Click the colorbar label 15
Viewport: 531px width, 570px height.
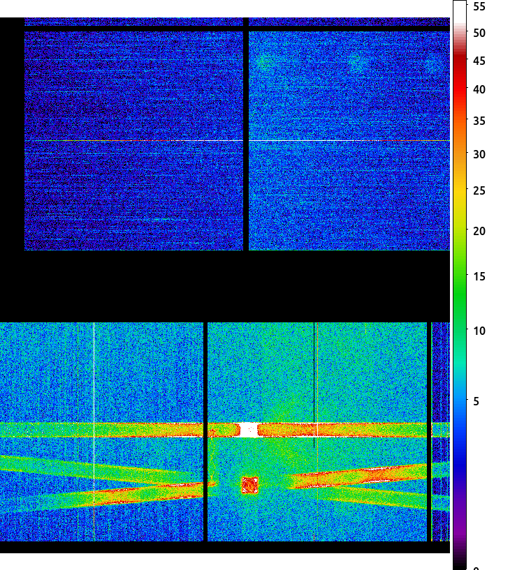(x=479, y=277)
